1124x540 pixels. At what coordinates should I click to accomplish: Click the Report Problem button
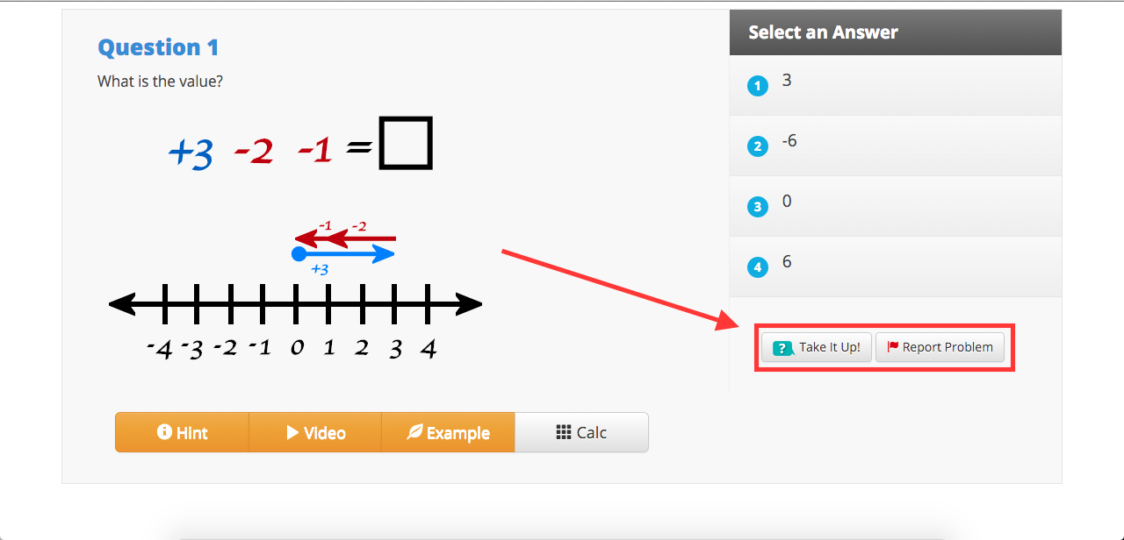(940, 347)
